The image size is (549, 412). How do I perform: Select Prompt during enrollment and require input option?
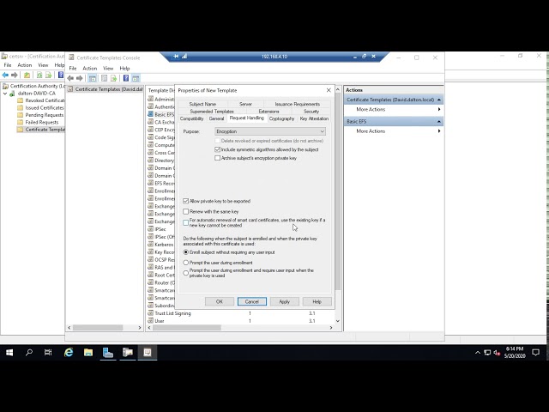pos(185,273)
